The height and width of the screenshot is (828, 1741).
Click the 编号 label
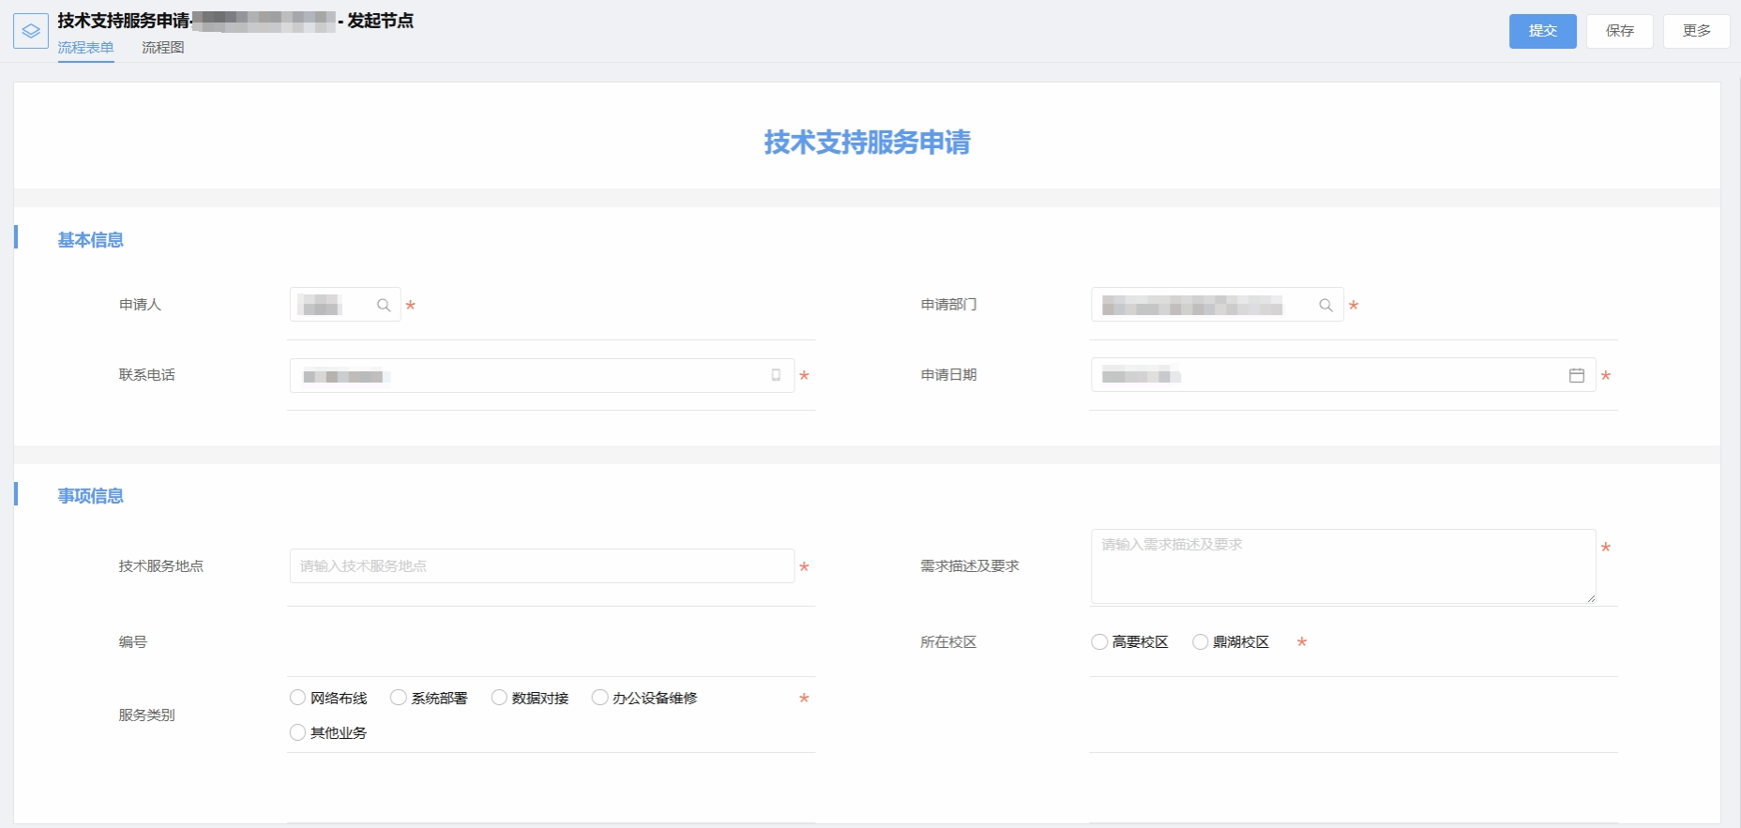pos(133,642)
